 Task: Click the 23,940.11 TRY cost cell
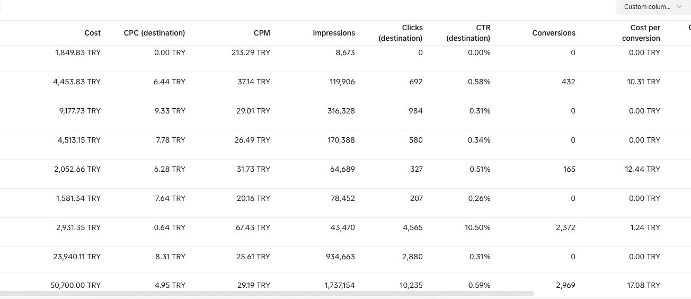(77, 257)
